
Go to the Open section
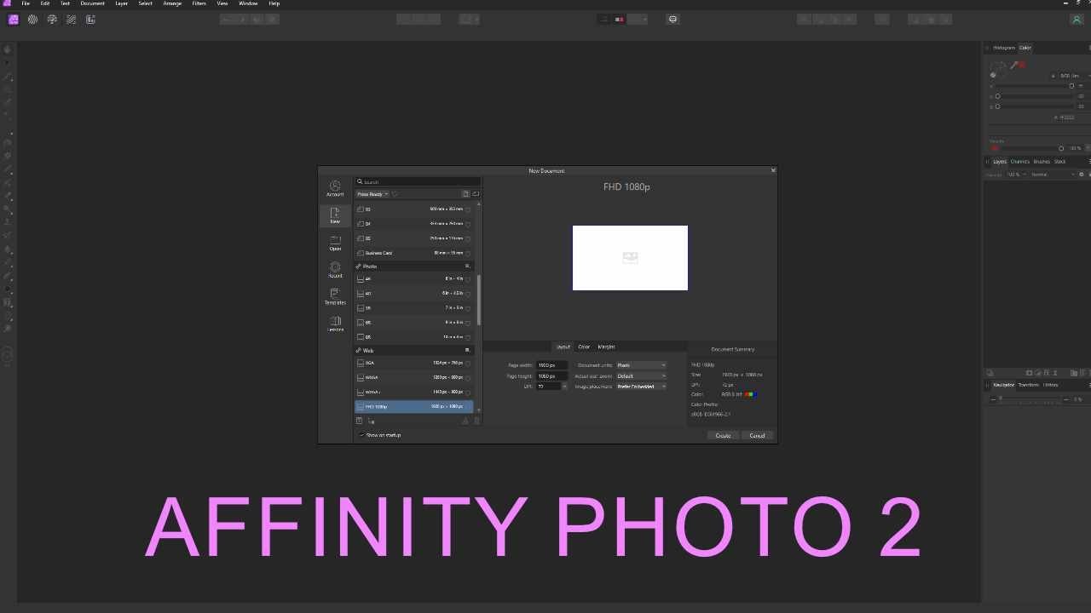pyautogui.click(x=335, y=243)
